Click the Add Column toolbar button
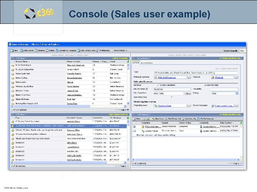This screenshot has height=192, width=257. pyautogui.click(x=27, y=50)
